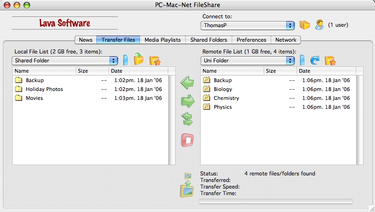Click the green left arrow to download
The height and width of the screenshot is (212, 375).
pos(187,83)
